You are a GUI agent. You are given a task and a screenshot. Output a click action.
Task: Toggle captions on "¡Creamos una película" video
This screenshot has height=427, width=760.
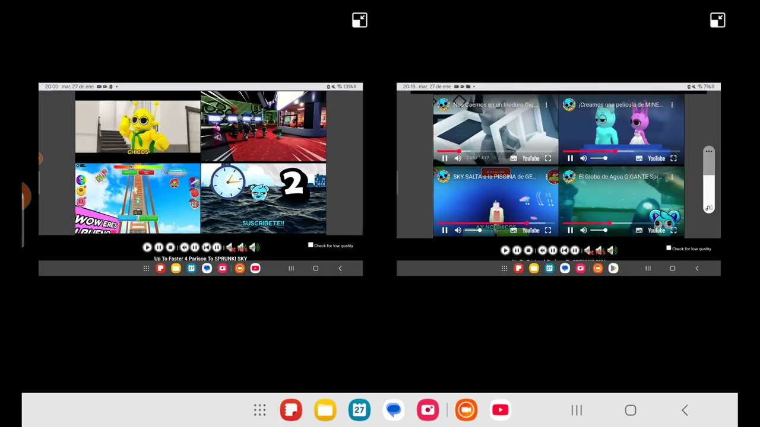tap(639, 158)
